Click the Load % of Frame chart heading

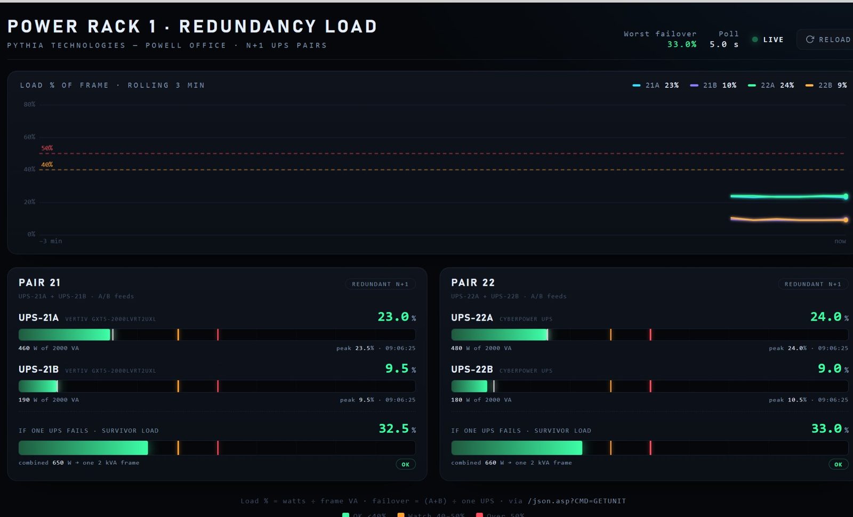tap(112, 85)
